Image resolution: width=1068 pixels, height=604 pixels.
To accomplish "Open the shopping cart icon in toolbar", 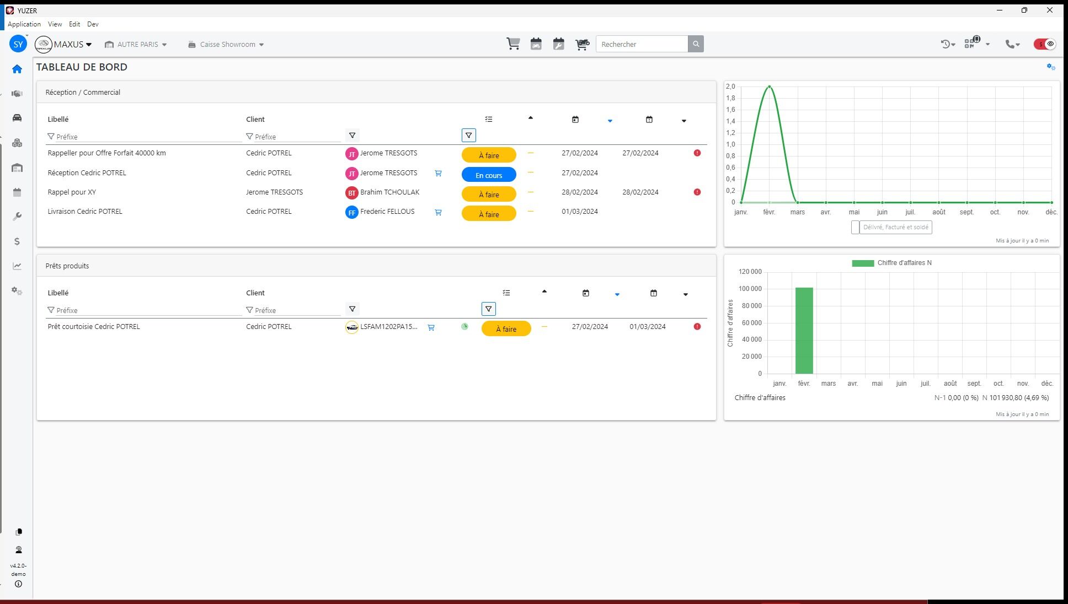I will 513,44.
